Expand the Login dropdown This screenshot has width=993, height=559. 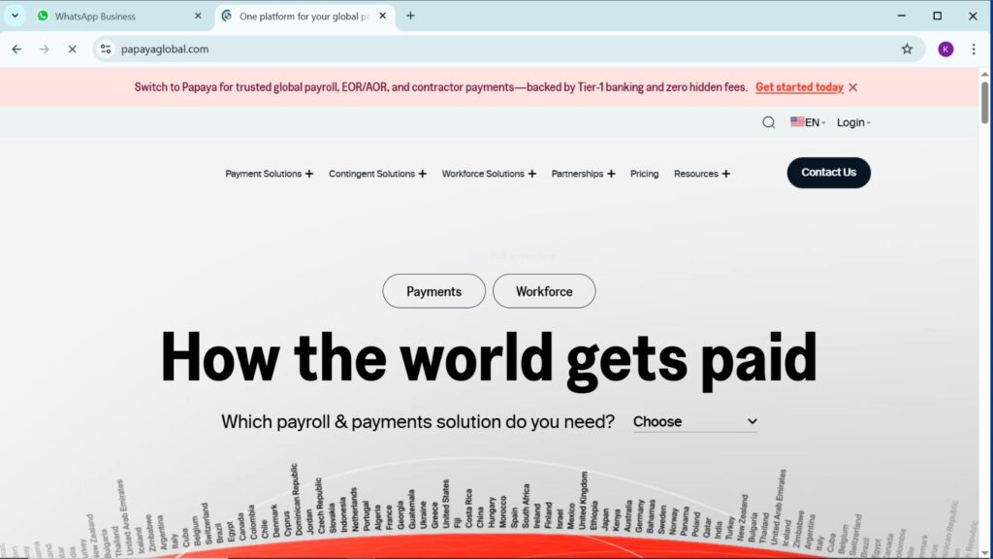pyautogui.click(x=853, y=122)
